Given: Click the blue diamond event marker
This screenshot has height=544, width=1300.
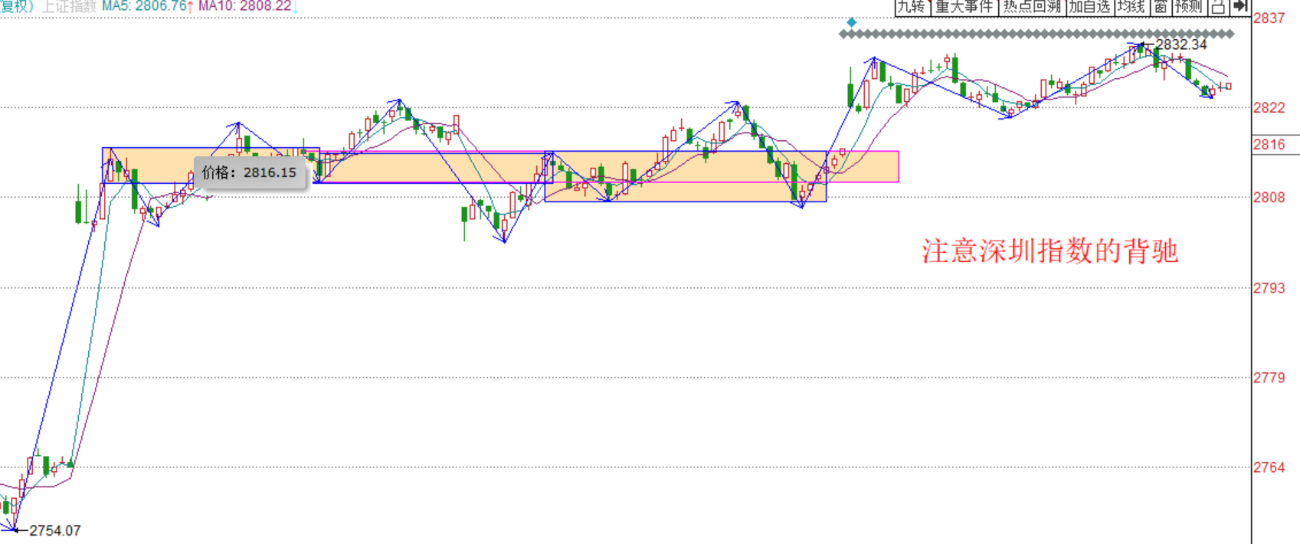Looking at the screenshot, I should pyautogui.click(x=851, y=22).
